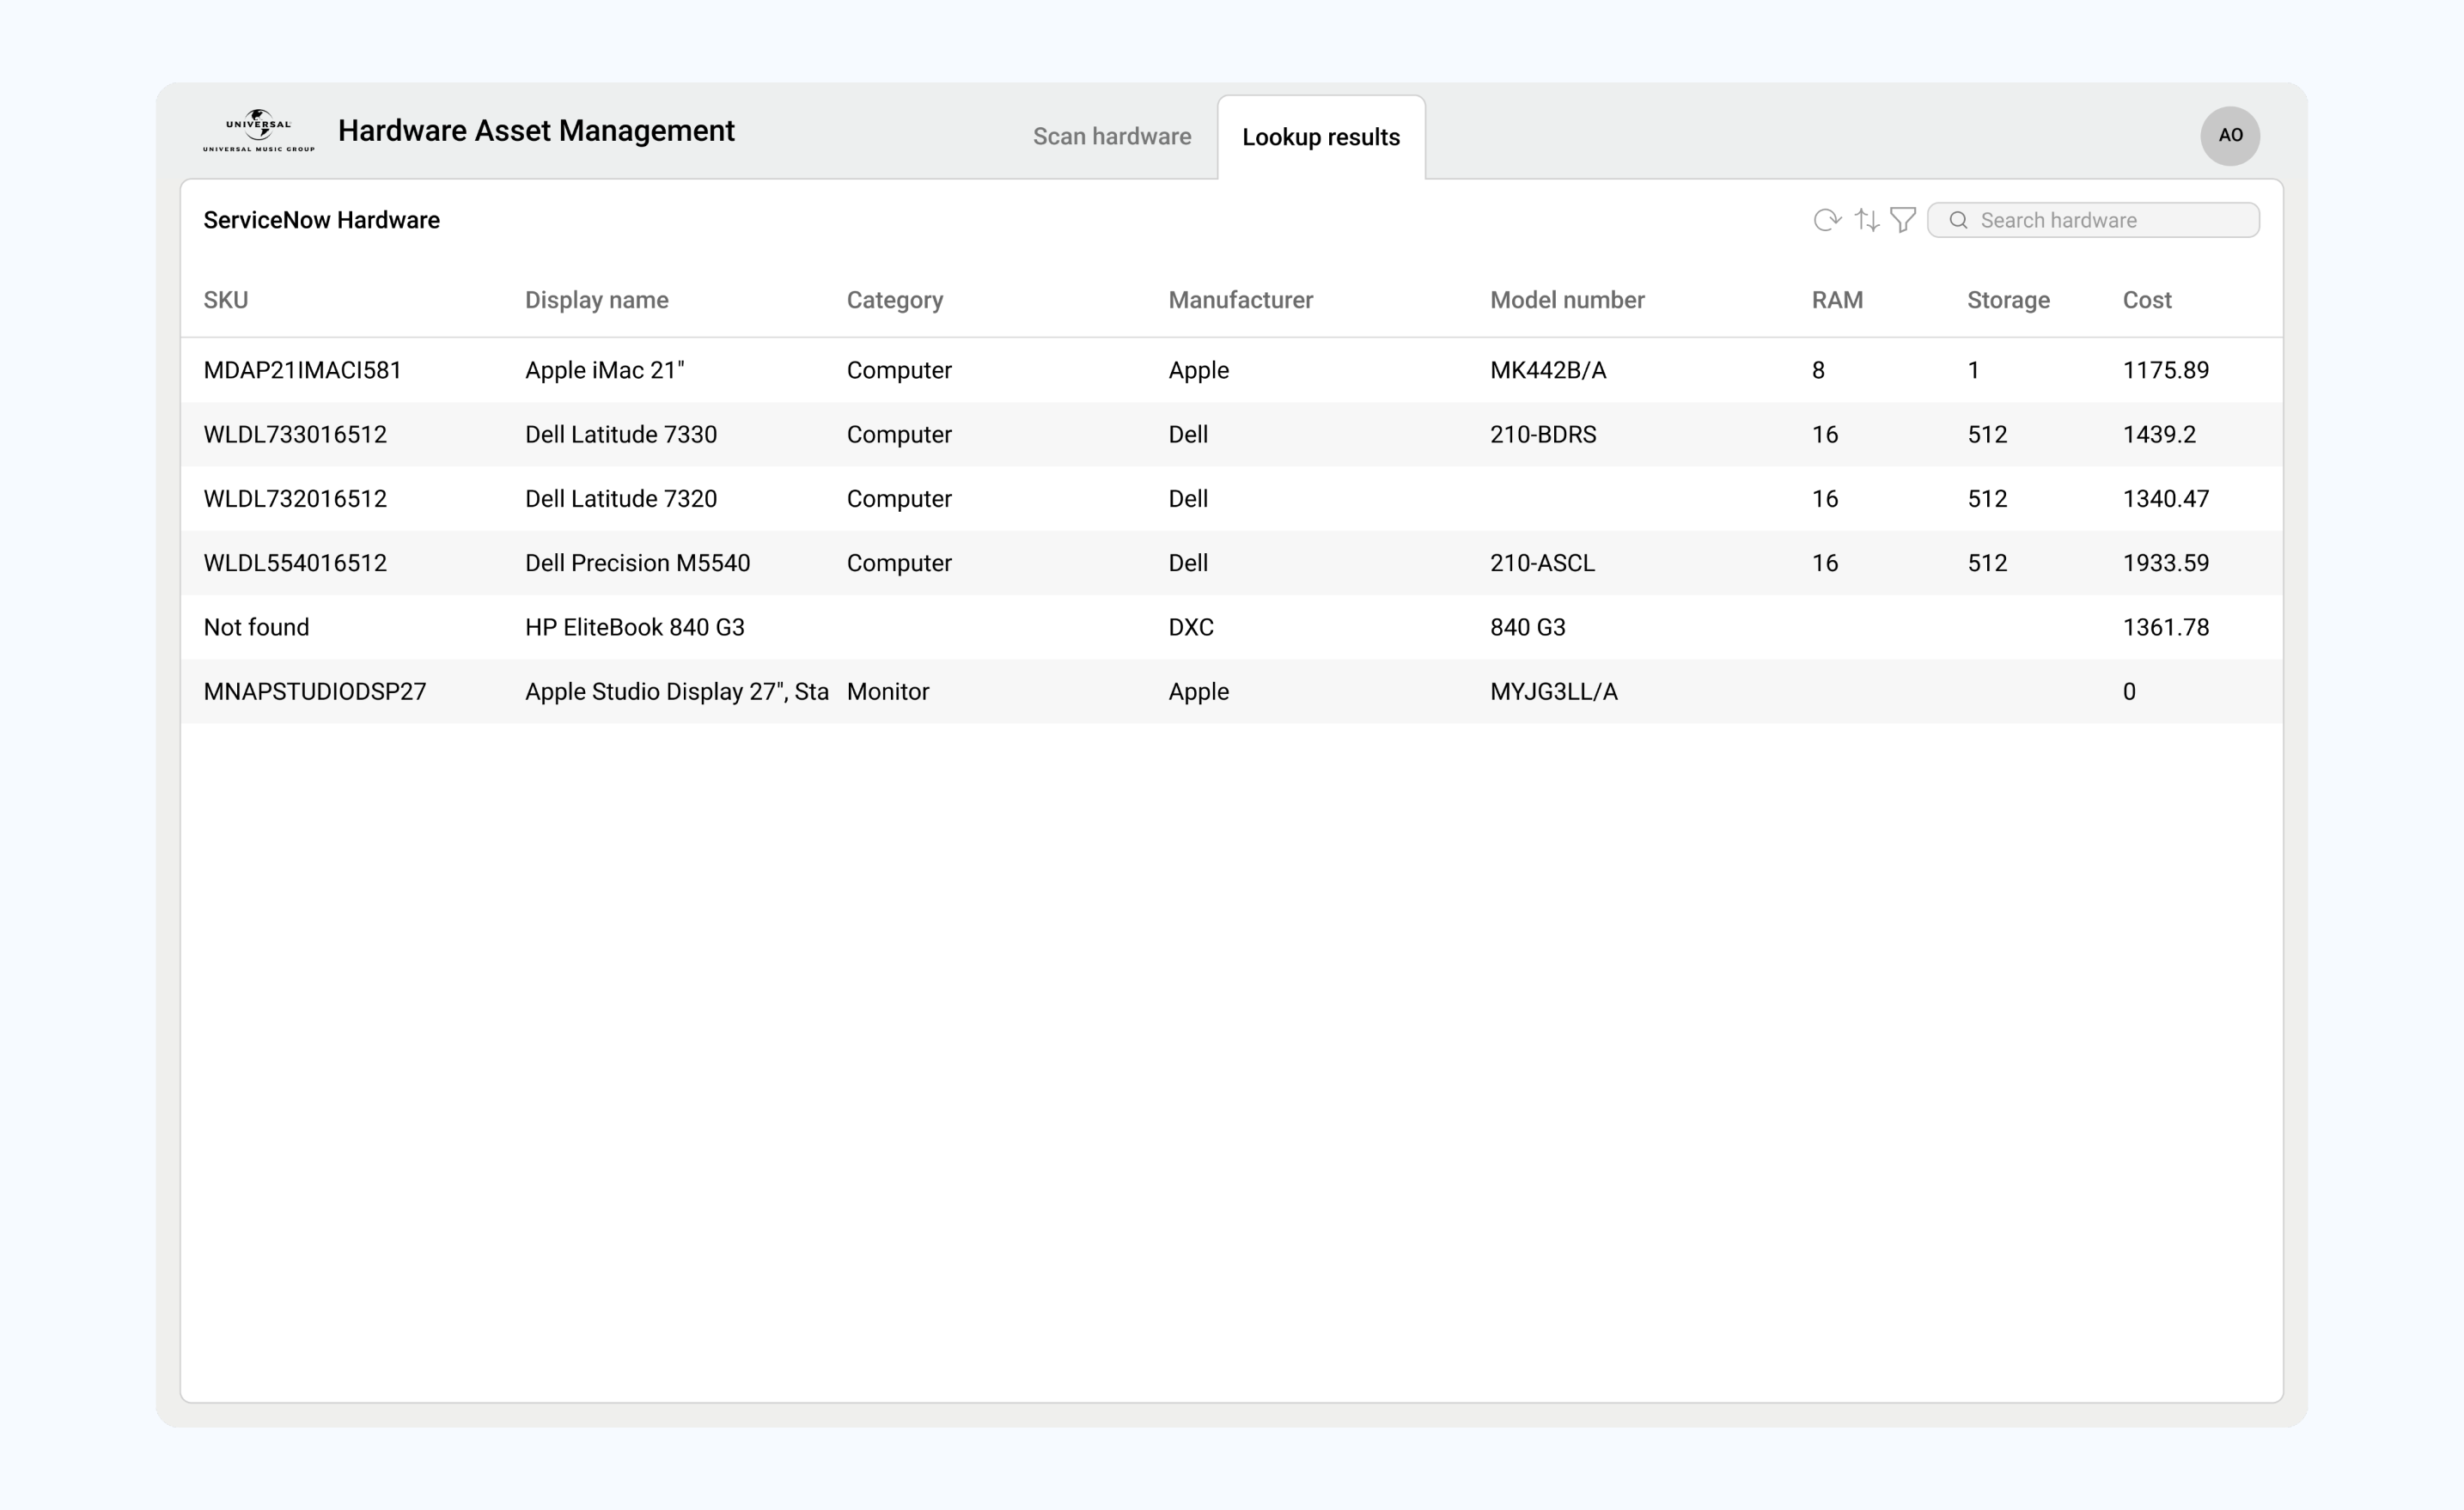Image resolution: width=2464 pixels, height=1510 pixels.
Task: Click Dell Latitude 7320 row name
Action: pos(621,498)
